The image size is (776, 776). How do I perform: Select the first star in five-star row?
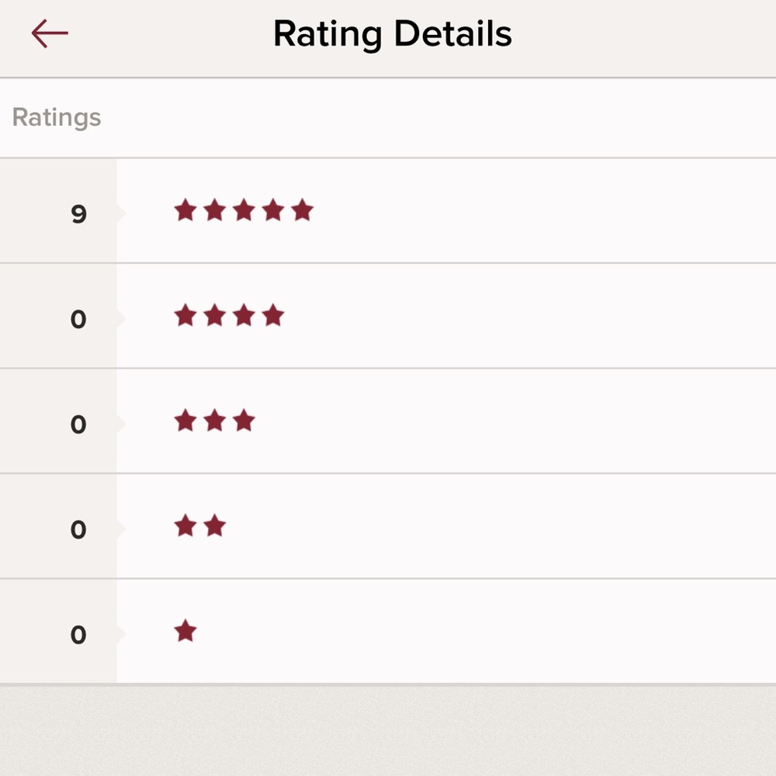(185, 210)
